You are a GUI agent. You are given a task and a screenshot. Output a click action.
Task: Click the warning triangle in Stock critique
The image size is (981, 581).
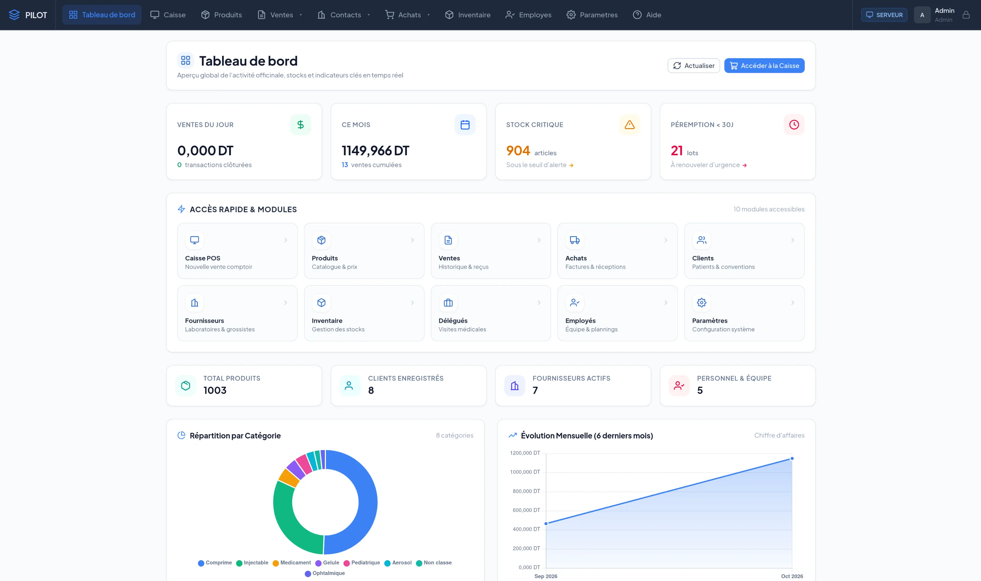coord(629,125)
